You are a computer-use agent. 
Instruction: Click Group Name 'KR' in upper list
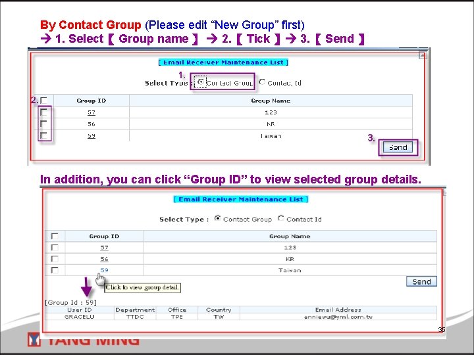tap(271, 124)
